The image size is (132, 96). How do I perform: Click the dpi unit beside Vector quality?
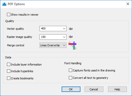(71, 29)
